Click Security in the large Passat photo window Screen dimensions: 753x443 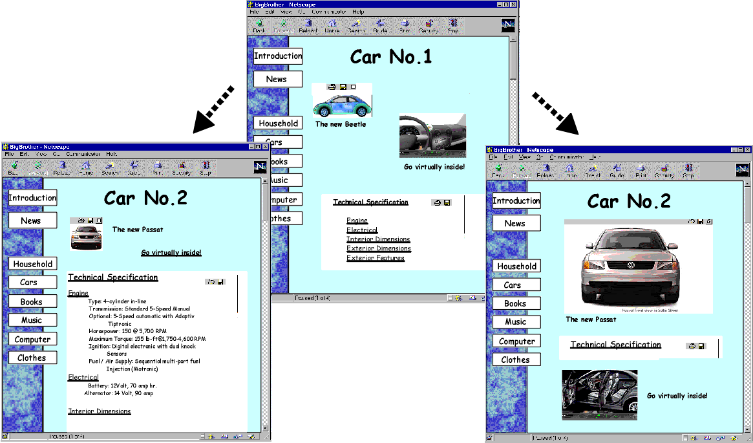[x=664, y=171]
